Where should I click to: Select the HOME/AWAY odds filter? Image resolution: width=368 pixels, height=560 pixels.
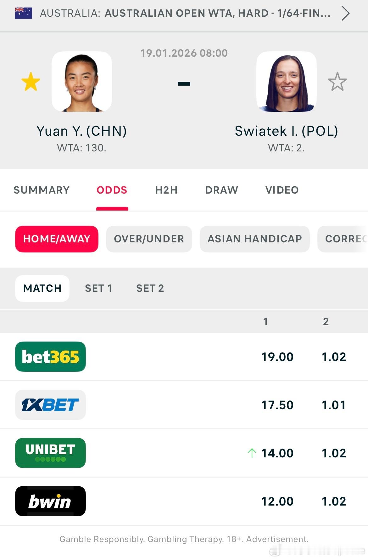click(x=57, y=239)
